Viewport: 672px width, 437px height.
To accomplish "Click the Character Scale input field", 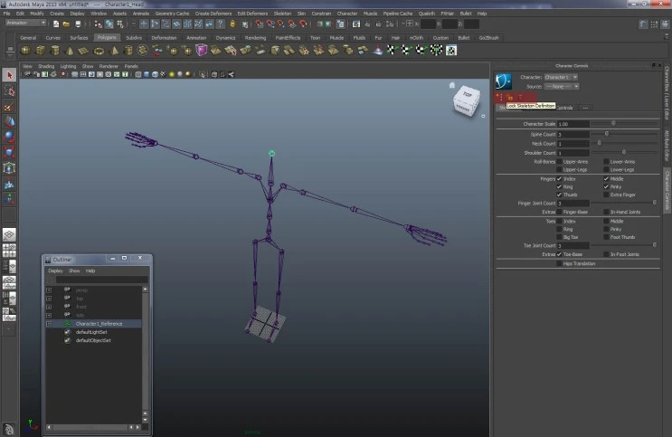I will [573, 124].
